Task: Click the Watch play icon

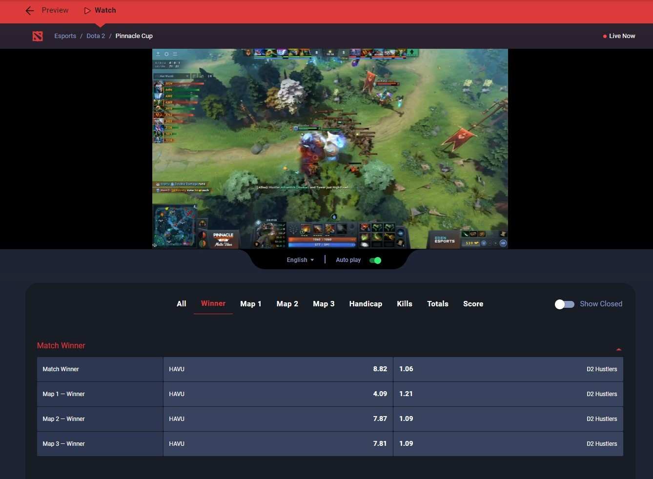Action: coord(87,11)
